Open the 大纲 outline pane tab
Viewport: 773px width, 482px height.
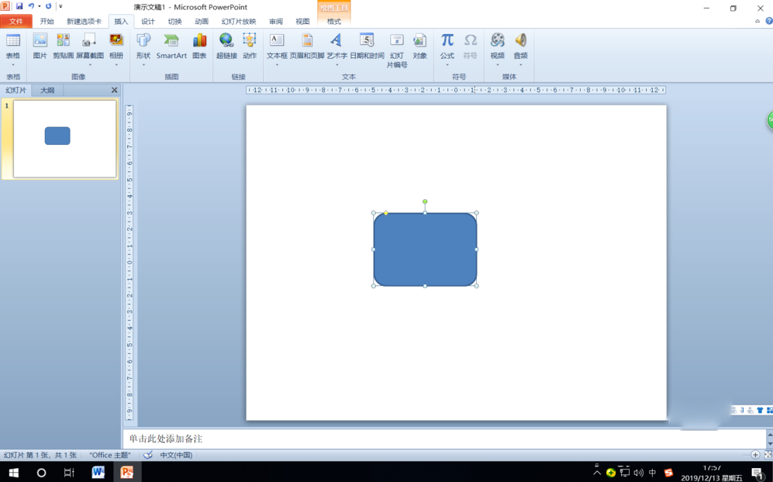coord(47,91)
